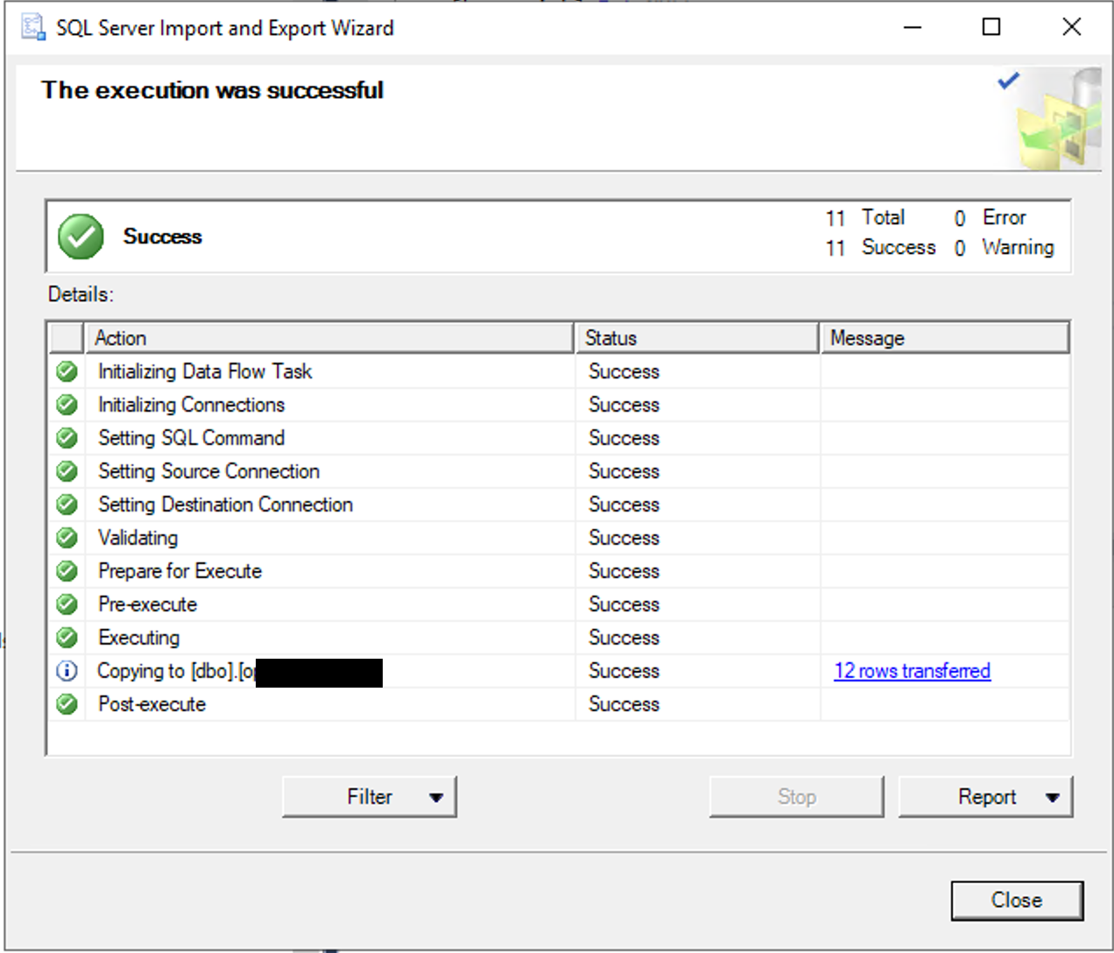This screenshot has width=1114, height=953.
Task: Click the Action column header
Action: pos(328,337)
